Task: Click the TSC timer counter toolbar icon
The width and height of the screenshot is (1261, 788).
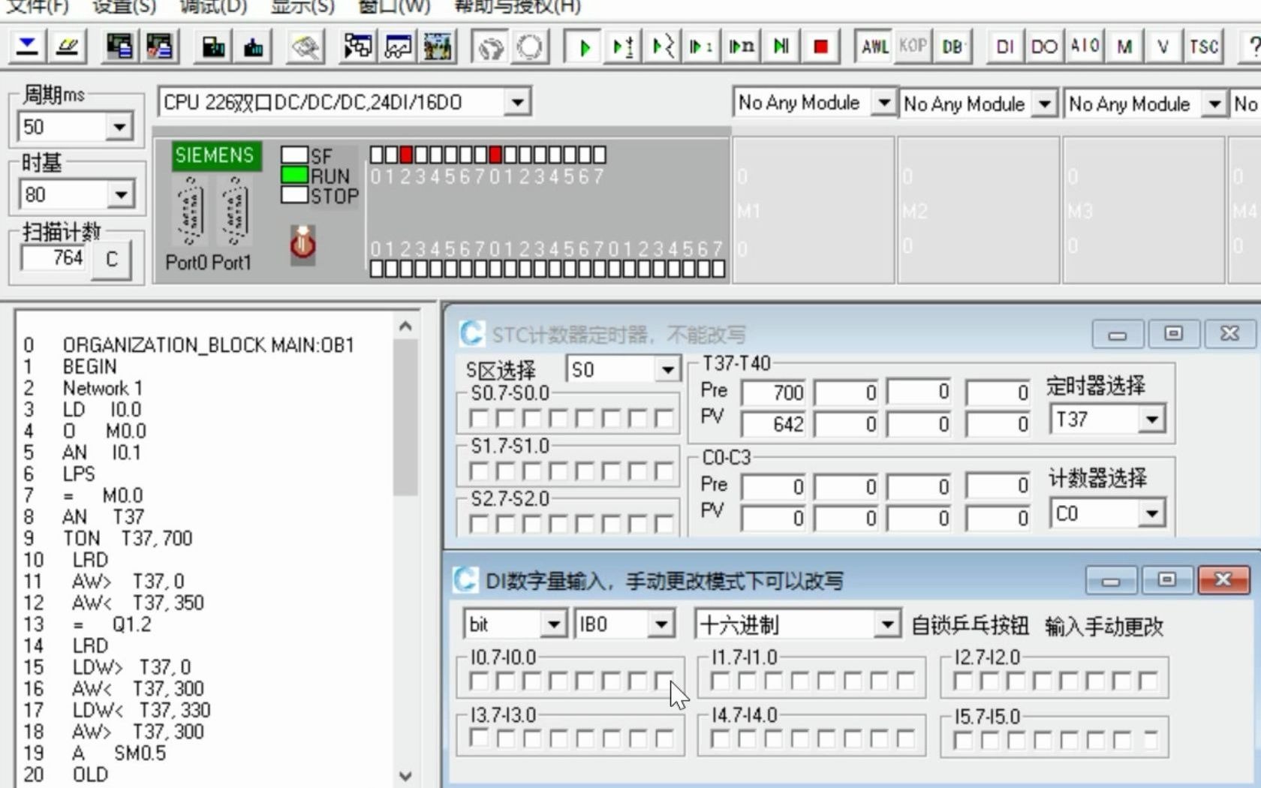Action: pyautogui.click(x=1204, y=46)
